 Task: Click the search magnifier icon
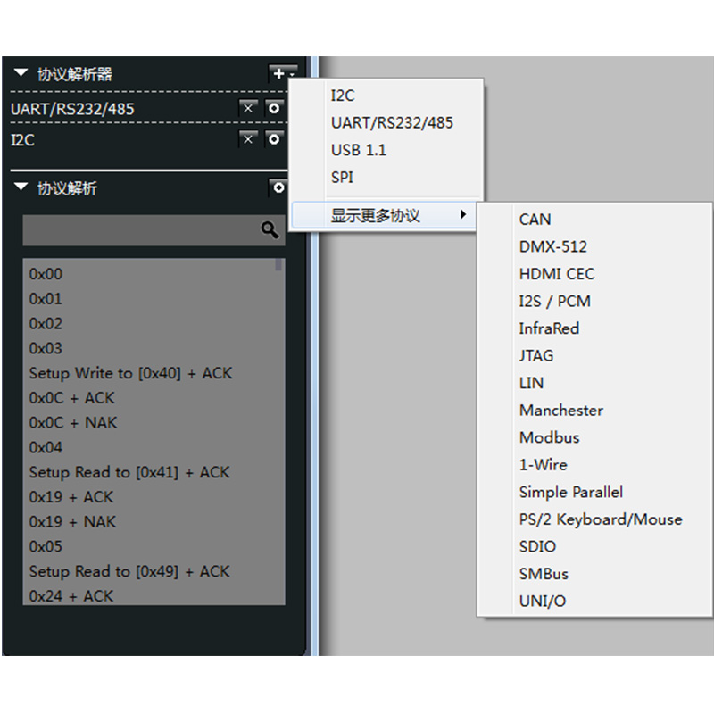pyautogui.click(x=270, y=230)
